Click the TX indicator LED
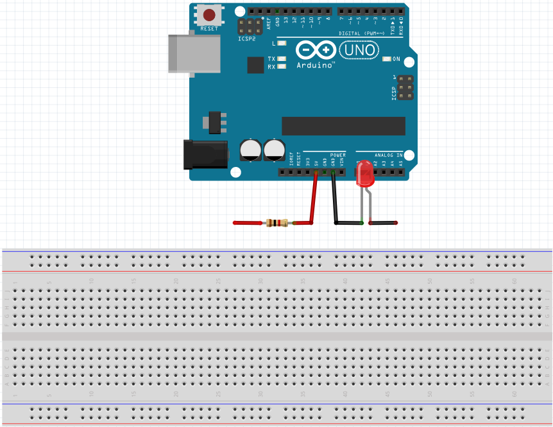 280,58
